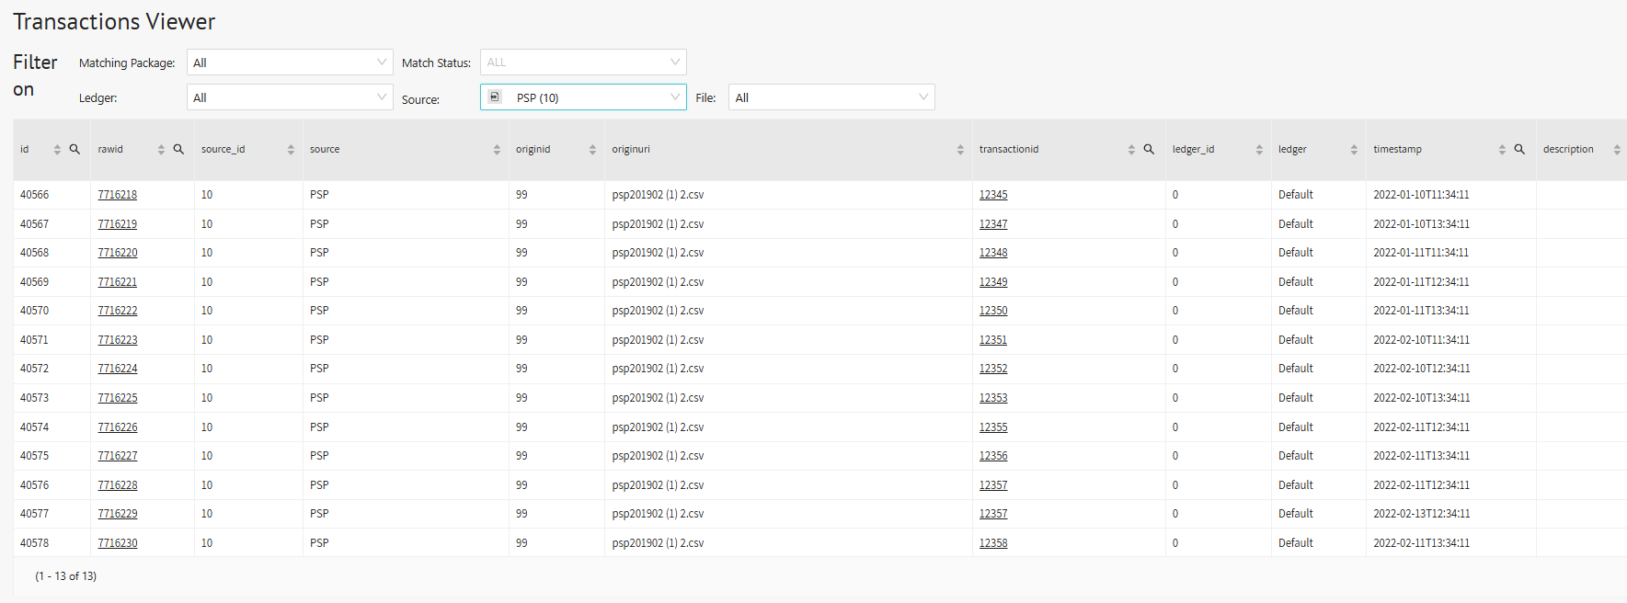This screenshot has height=603, width=1627.
Task: Expand the File filter dropdown
Action: (x=831, y=97)
